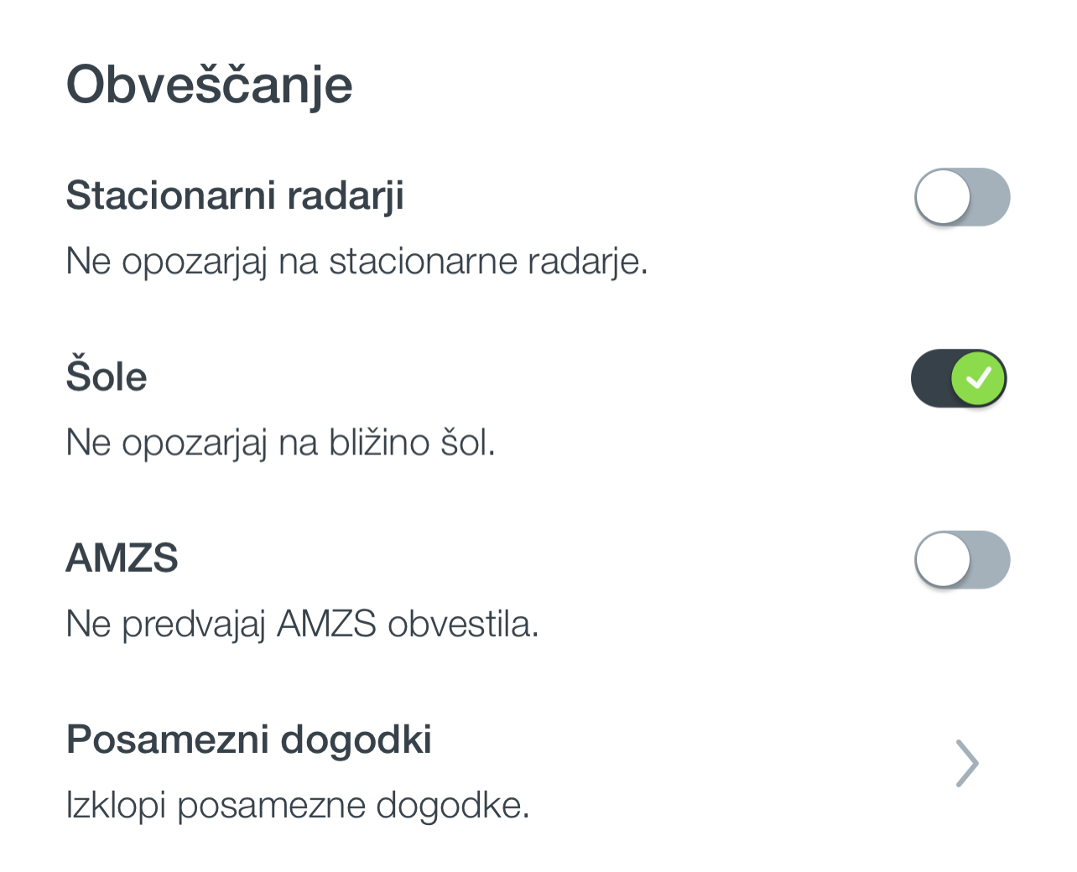Click "Izklopi posamezne dogodke." description

click(x=298, y=806)
